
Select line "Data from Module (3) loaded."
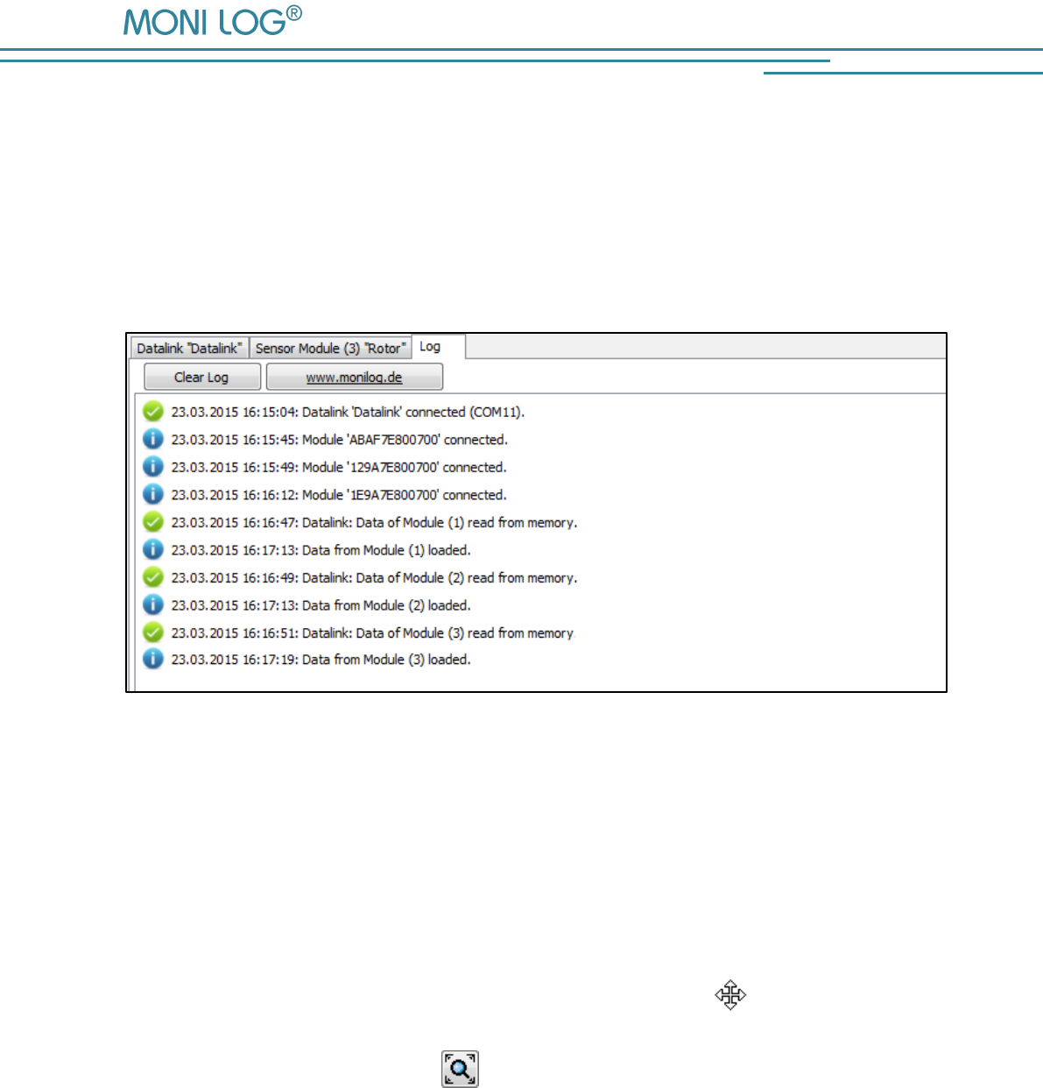321,660
